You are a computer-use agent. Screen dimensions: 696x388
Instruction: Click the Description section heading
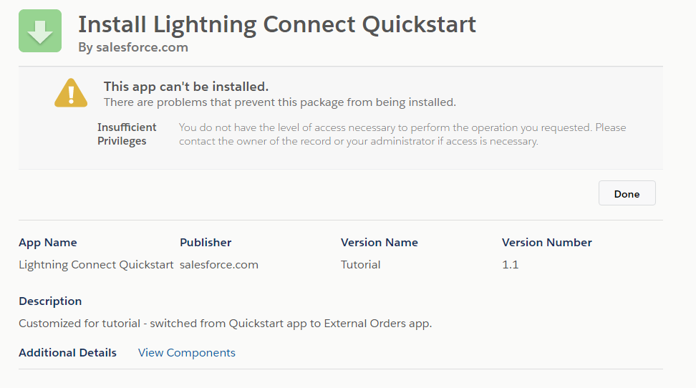click(50, 301)
